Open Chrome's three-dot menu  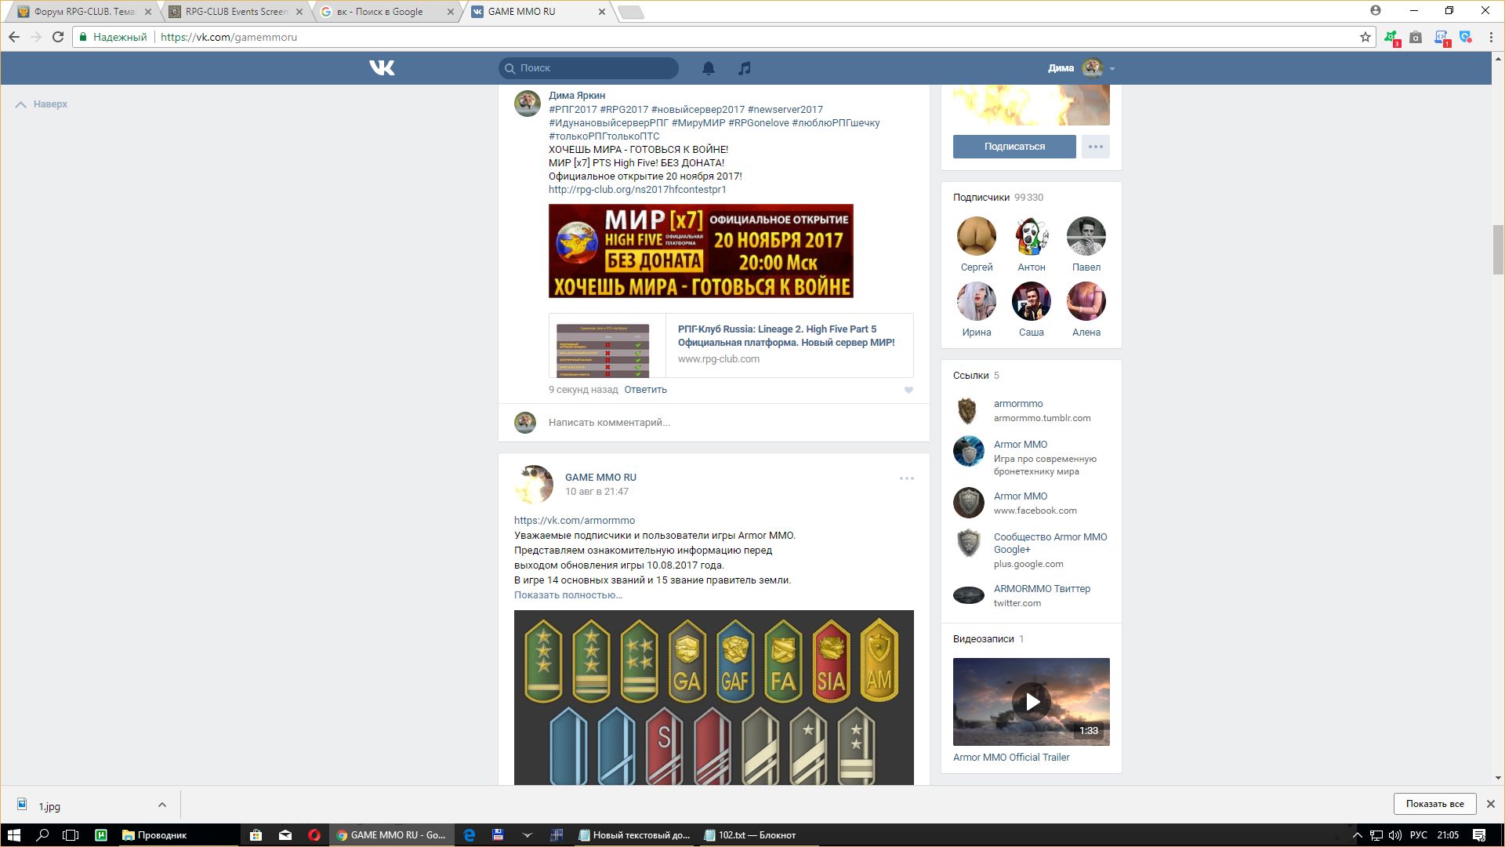1490,37
